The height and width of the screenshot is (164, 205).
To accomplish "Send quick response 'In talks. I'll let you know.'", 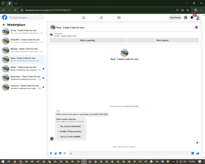I will 71,132.
